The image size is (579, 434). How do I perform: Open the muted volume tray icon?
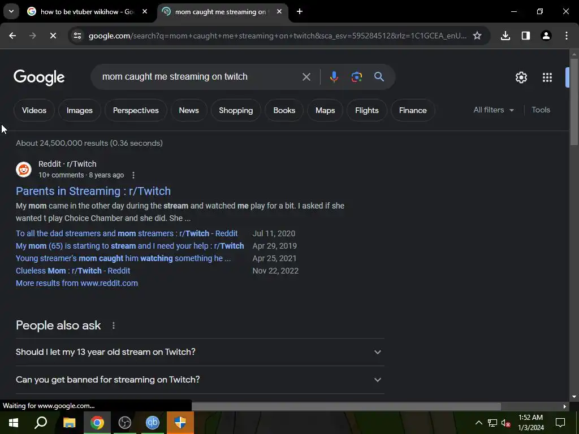[506, 423]
